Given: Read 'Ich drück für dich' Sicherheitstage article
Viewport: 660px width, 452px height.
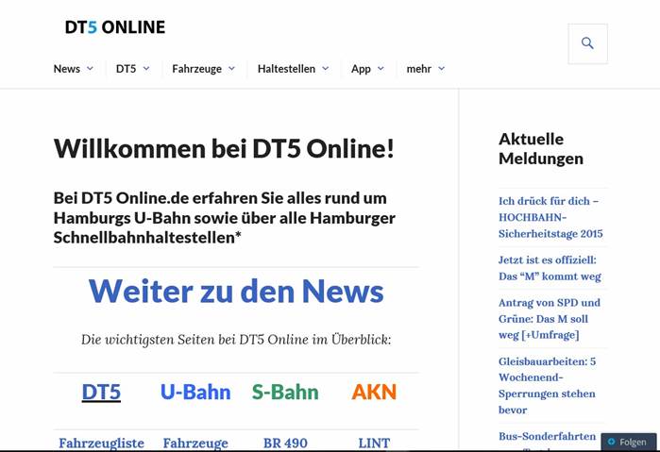Looking at the screenshot, I should pos(550,217).
